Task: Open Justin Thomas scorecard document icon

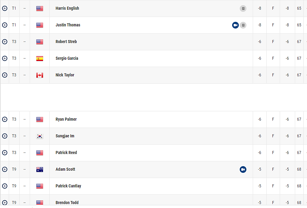Action: (243, 25)
